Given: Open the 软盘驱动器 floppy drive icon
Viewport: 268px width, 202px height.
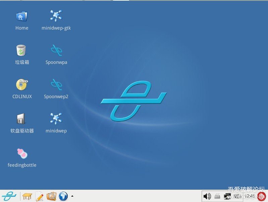Looking at the screenshot, I should coord(21,119).
